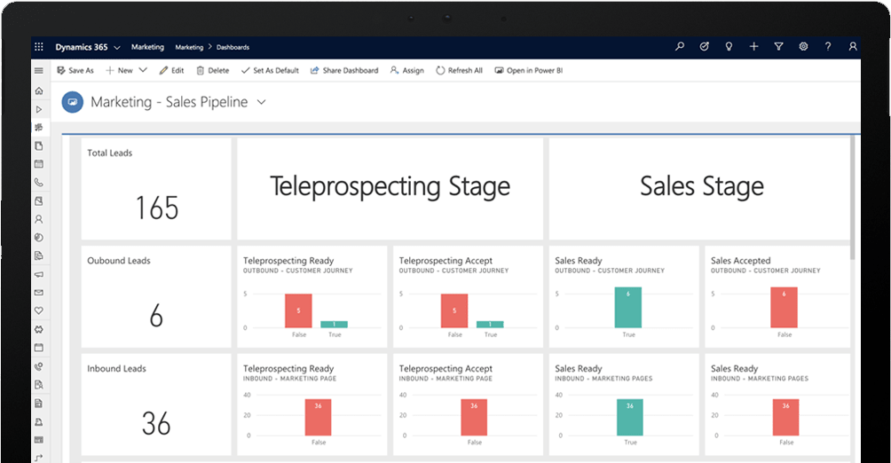The image size is (891, 463).
Task: Click the pie chart sidebar icon
Action: pyautogui.click(x=39, y=238)
